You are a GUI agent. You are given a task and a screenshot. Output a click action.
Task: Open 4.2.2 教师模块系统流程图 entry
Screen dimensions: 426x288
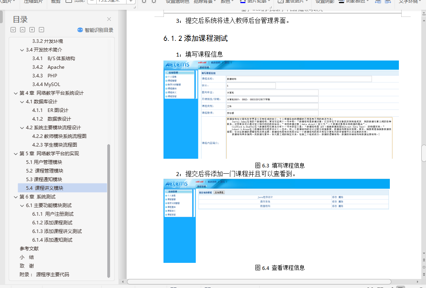click(59, 136)
